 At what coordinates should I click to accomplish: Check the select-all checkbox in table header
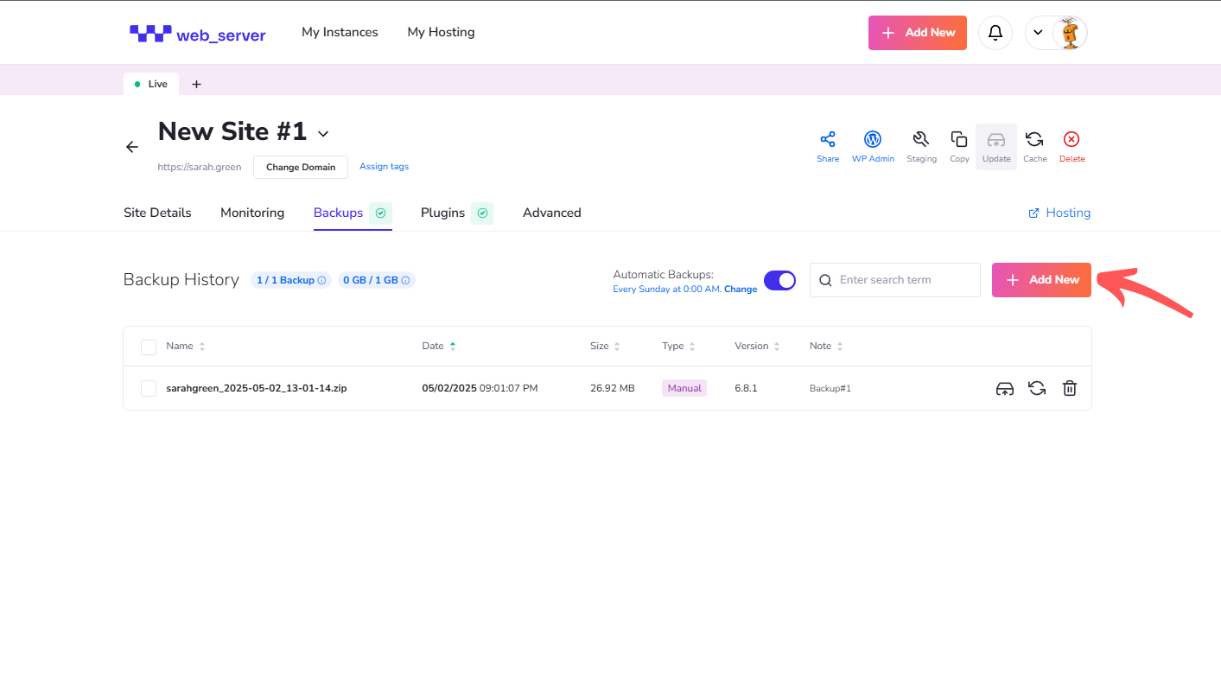coord(149,347)
